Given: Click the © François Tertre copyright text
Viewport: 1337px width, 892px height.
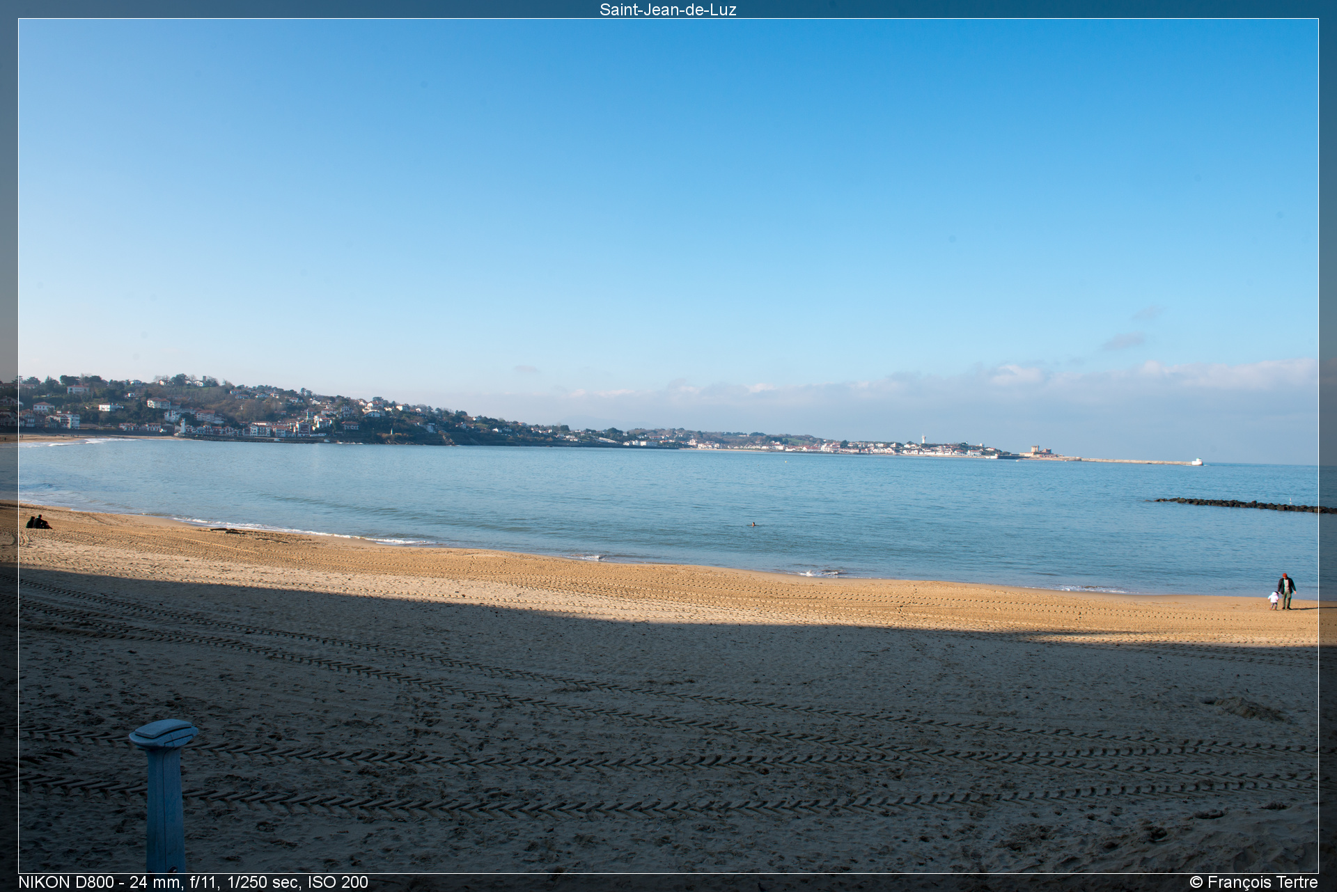Looking at the screenshot, I should click(x=1253, y=882).
